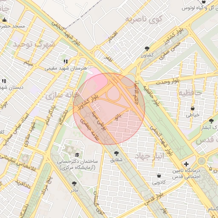Viewport: 218px width, 218px height.
Task: Open the Qods social security clinic cross icon
Action: (186, 164)
